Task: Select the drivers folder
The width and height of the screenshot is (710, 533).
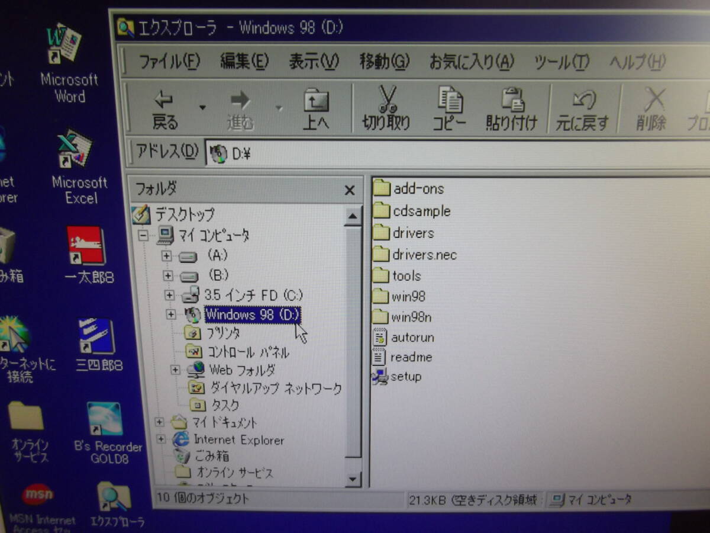Action: click(404, 233)
